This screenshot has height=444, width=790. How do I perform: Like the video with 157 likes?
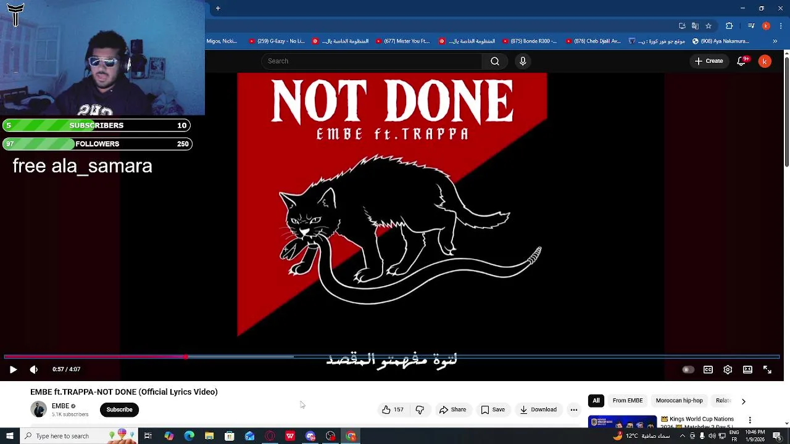393,409
